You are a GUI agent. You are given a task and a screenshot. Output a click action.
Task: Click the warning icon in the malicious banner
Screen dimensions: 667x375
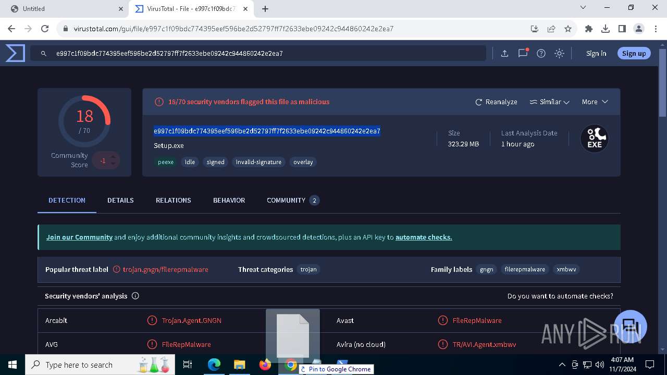tap(159, 102)
